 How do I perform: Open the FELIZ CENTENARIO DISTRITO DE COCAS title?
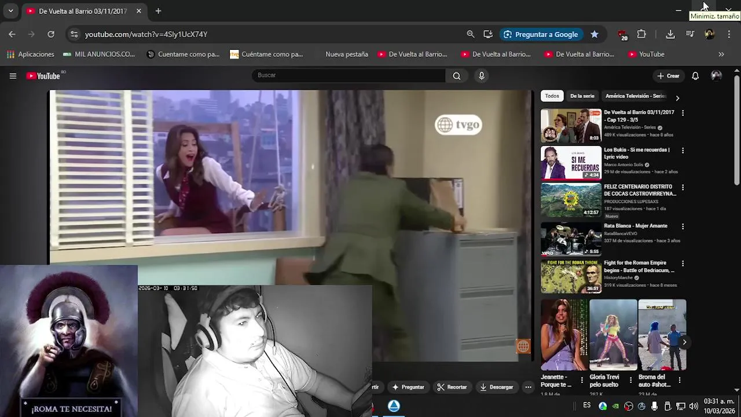[x=640, y=190]
